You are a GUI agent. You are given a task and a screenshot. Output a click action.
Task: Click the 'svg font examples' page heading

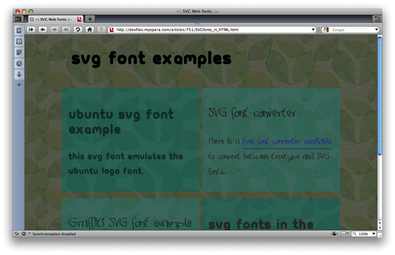(151, 59)
